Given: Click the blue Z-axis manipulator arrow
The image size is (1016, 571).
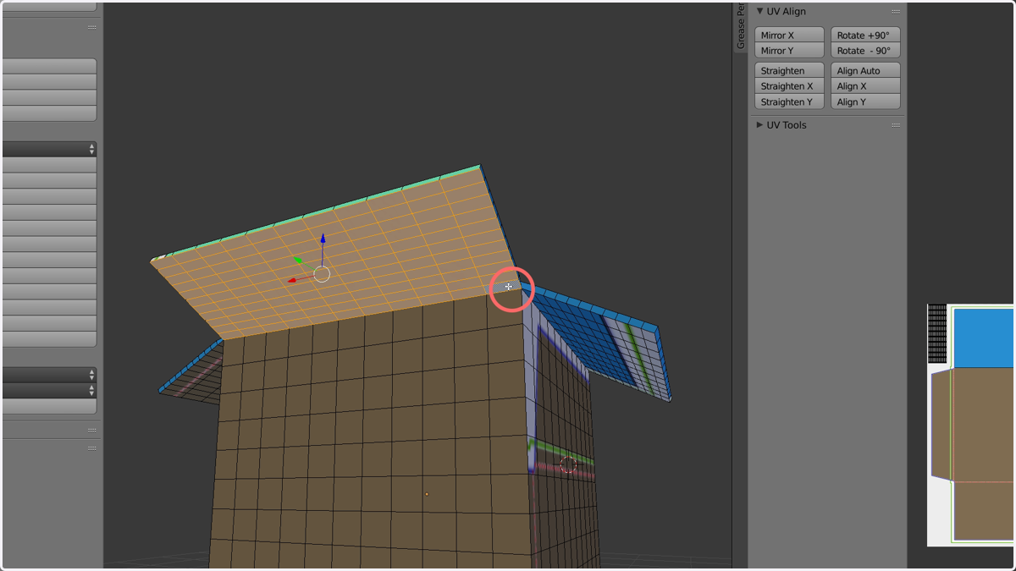Looking at the screenshot, I should coord(323,239).
